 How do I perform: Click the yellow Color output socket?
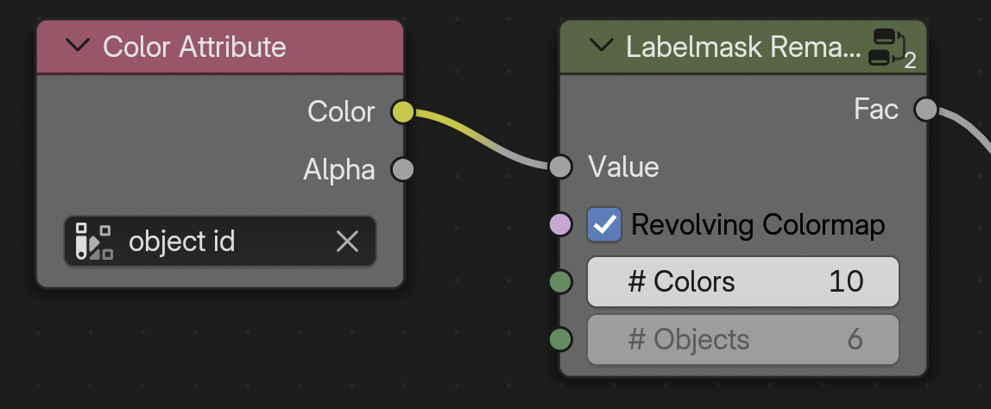tap(402, 112)
